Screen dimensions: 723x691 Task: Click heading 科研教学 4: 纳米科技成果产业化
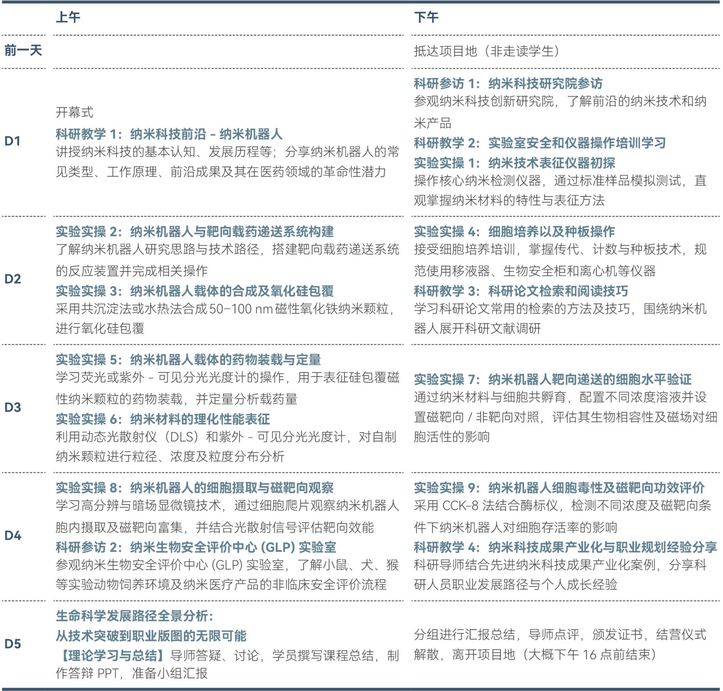565,547
